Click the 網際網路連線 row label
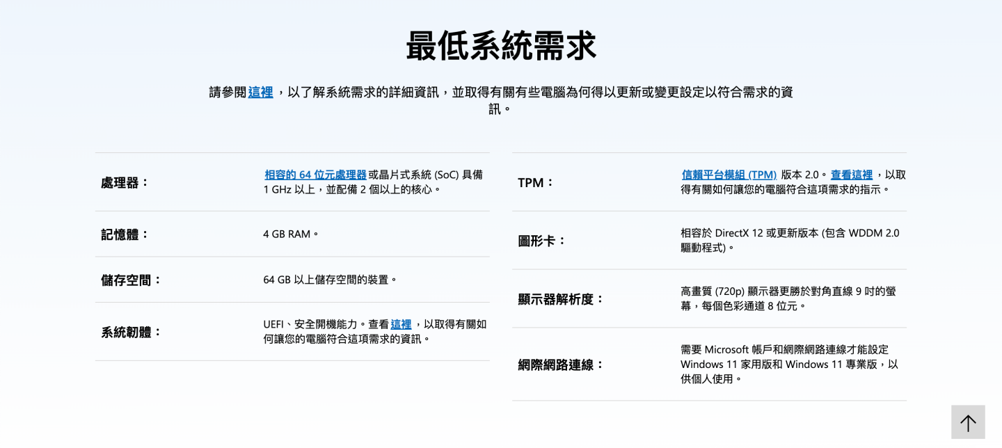This screenshot has height=448, width=1002. 561,365
